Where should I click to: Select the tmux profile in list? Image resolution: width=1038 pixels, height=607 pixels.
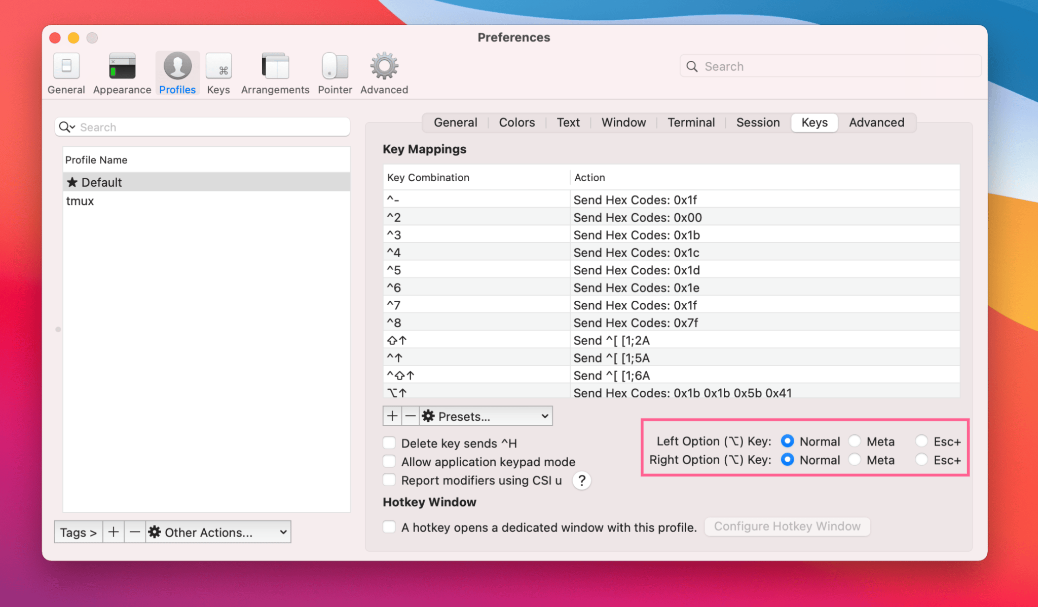click(80, 201)
